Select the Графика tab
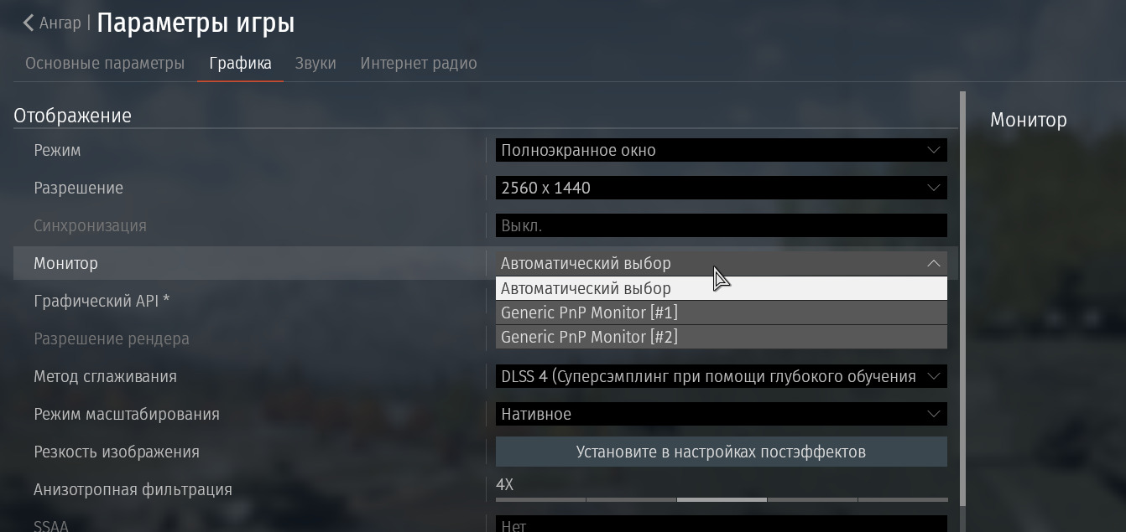This screenshot has height=532, width=1126. [x=241, y=64]
